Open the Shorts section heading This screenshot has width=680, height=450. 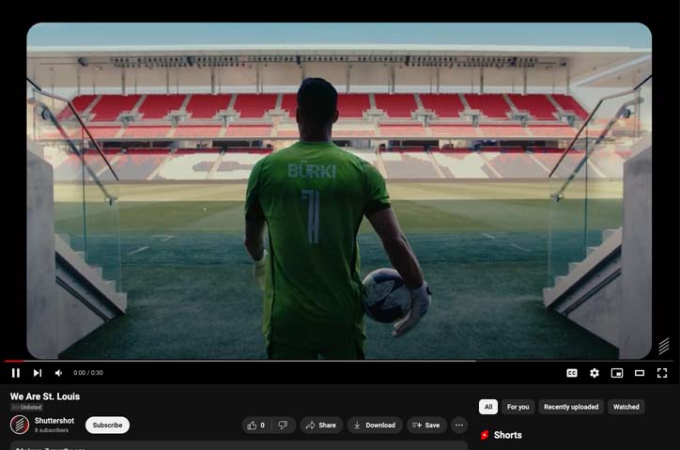pyautogui.click(x=508, y=435)
